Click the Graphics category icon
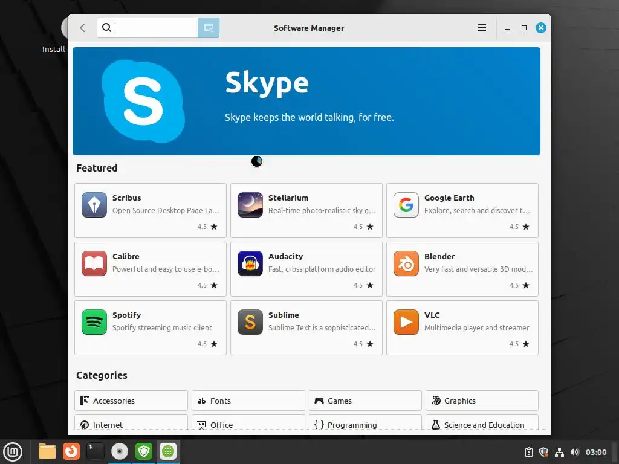The height and width of the screenshot is (464, 619). (x=436, y=401)
